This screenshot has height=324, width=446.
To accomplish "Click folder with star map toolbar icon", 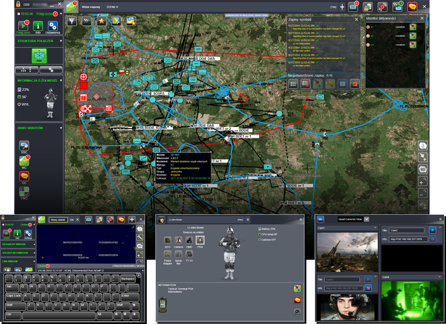I will [131, 21].
